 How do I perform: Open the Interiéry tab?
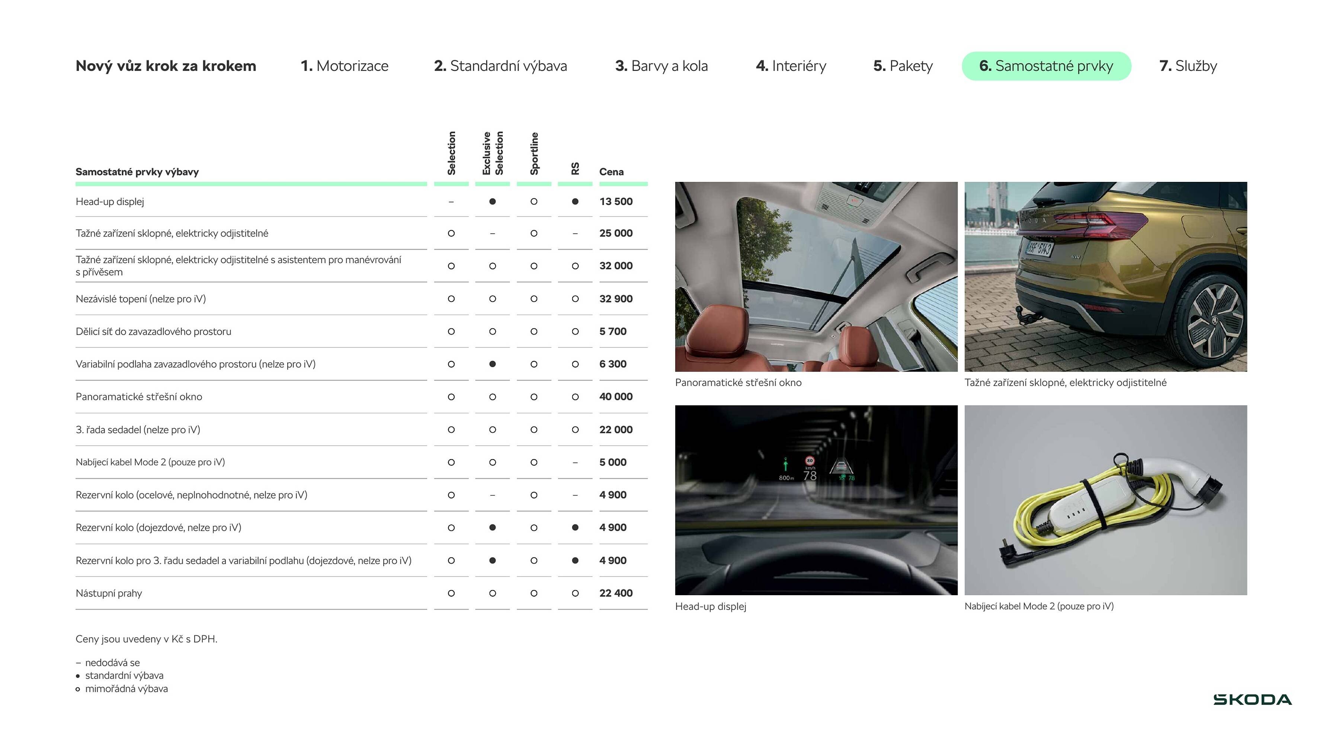tap(791, 66)
